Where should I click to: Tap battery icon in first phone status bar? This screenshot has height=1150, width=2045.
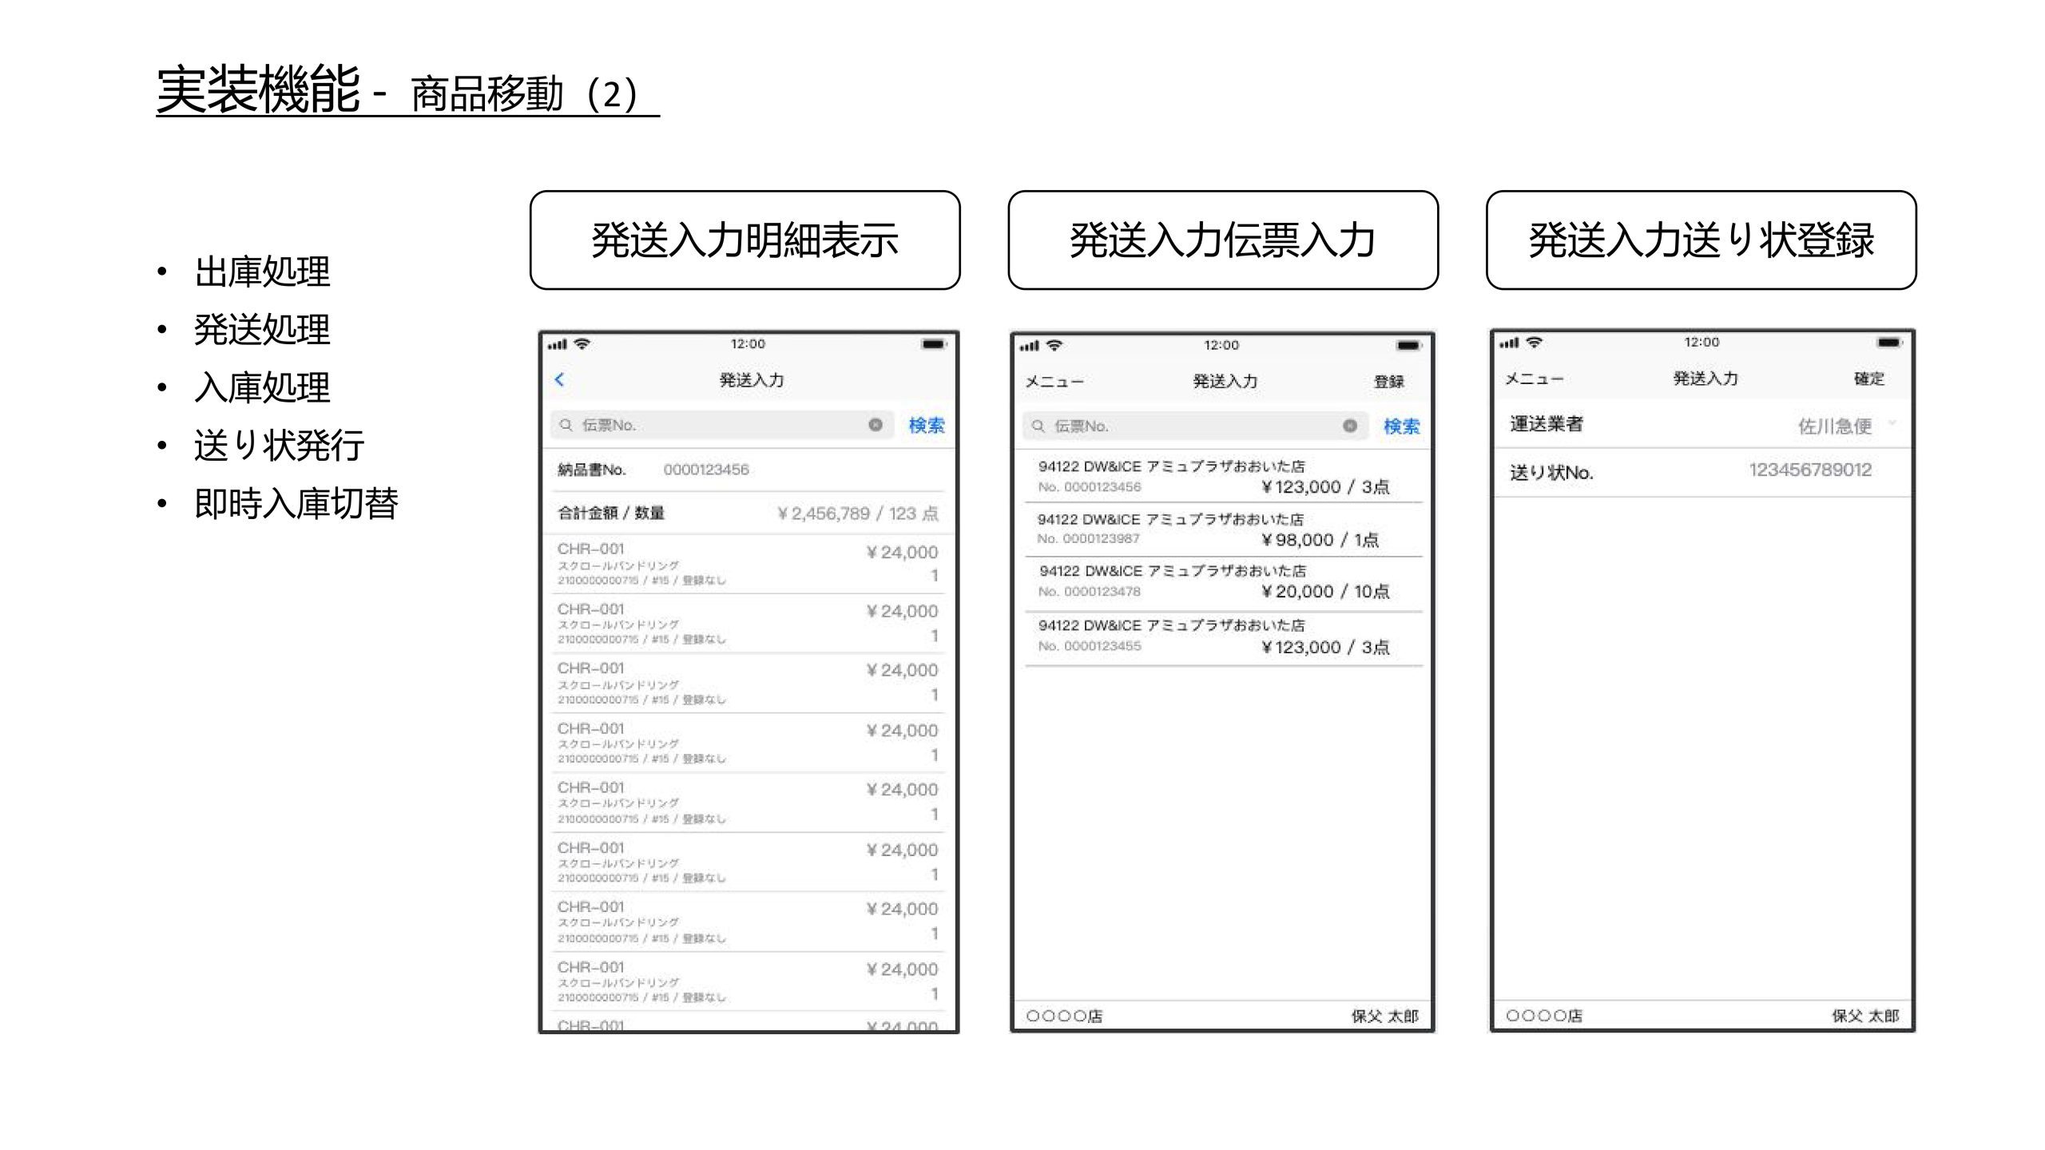point(933,344)
